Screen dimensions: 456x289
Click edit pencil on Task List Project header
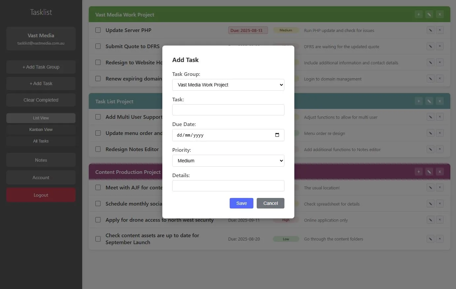pyautogui.click(x=429, y=101)
